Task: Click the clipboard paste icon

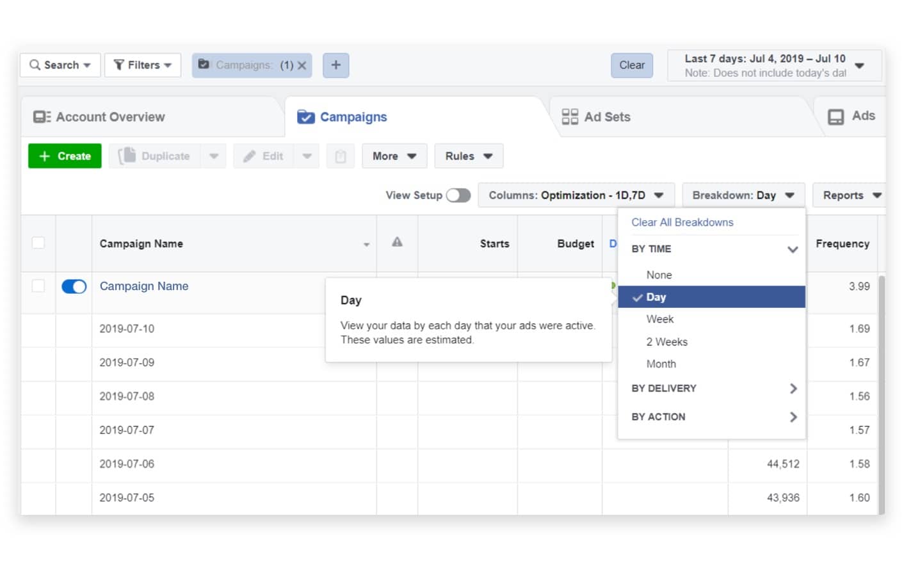Action: [x=340, y=156]
